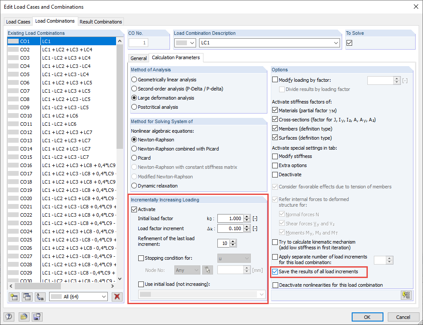Click the horizontal scrollbar right arrow

pyautogui.click(x=113, y=286)
